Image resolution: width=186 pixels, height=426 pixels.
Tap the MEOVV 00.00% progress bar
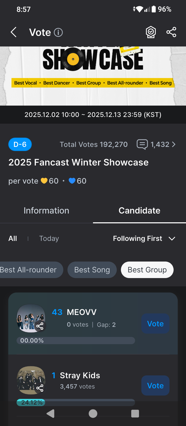click(x=76, y=341)
